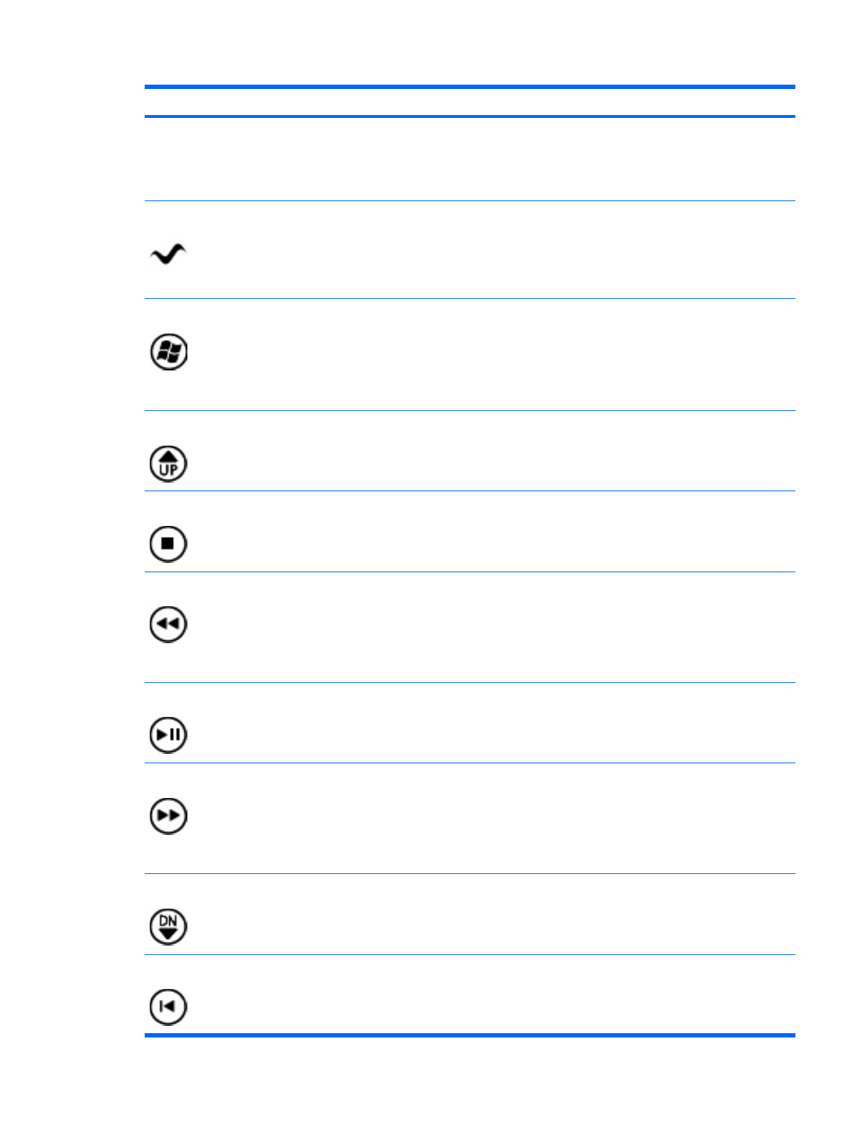Click the empty table header row

[x=470, y=102]
